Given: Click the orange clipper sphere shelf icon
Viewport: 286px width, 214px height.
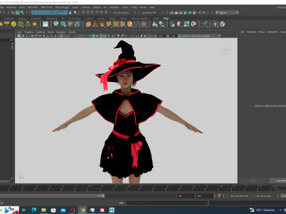Looking at the screenshot, I should point(130,24).
